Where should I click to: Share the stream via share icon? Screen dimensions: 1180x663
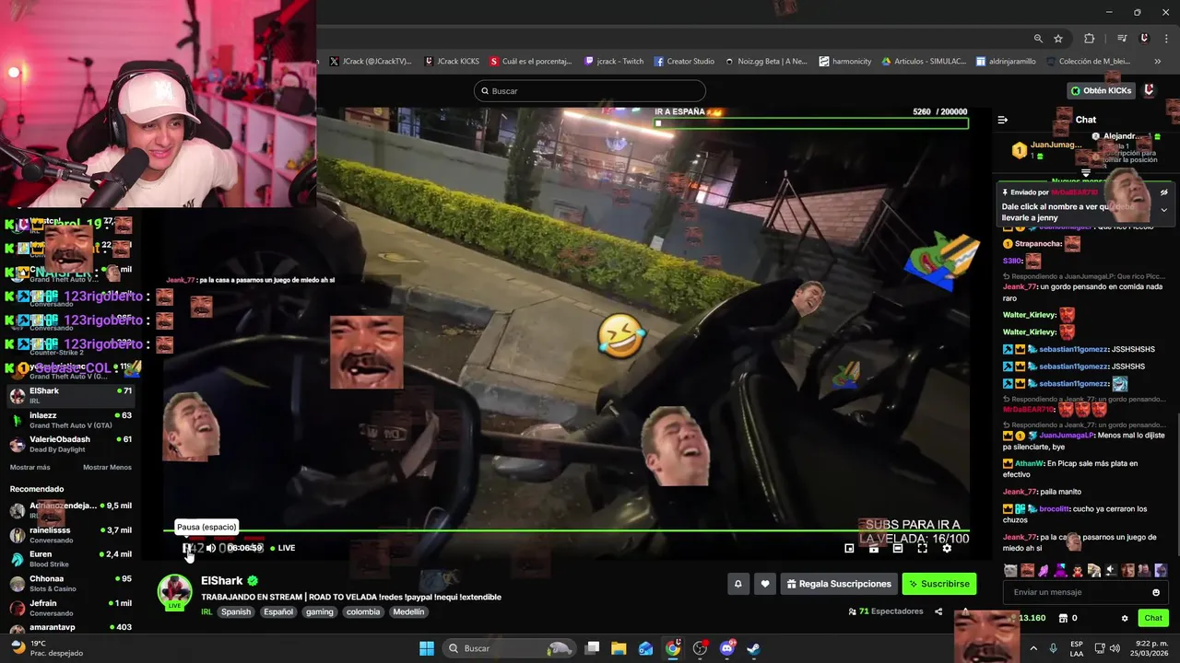pyautogui.click(x=938, y=611)
